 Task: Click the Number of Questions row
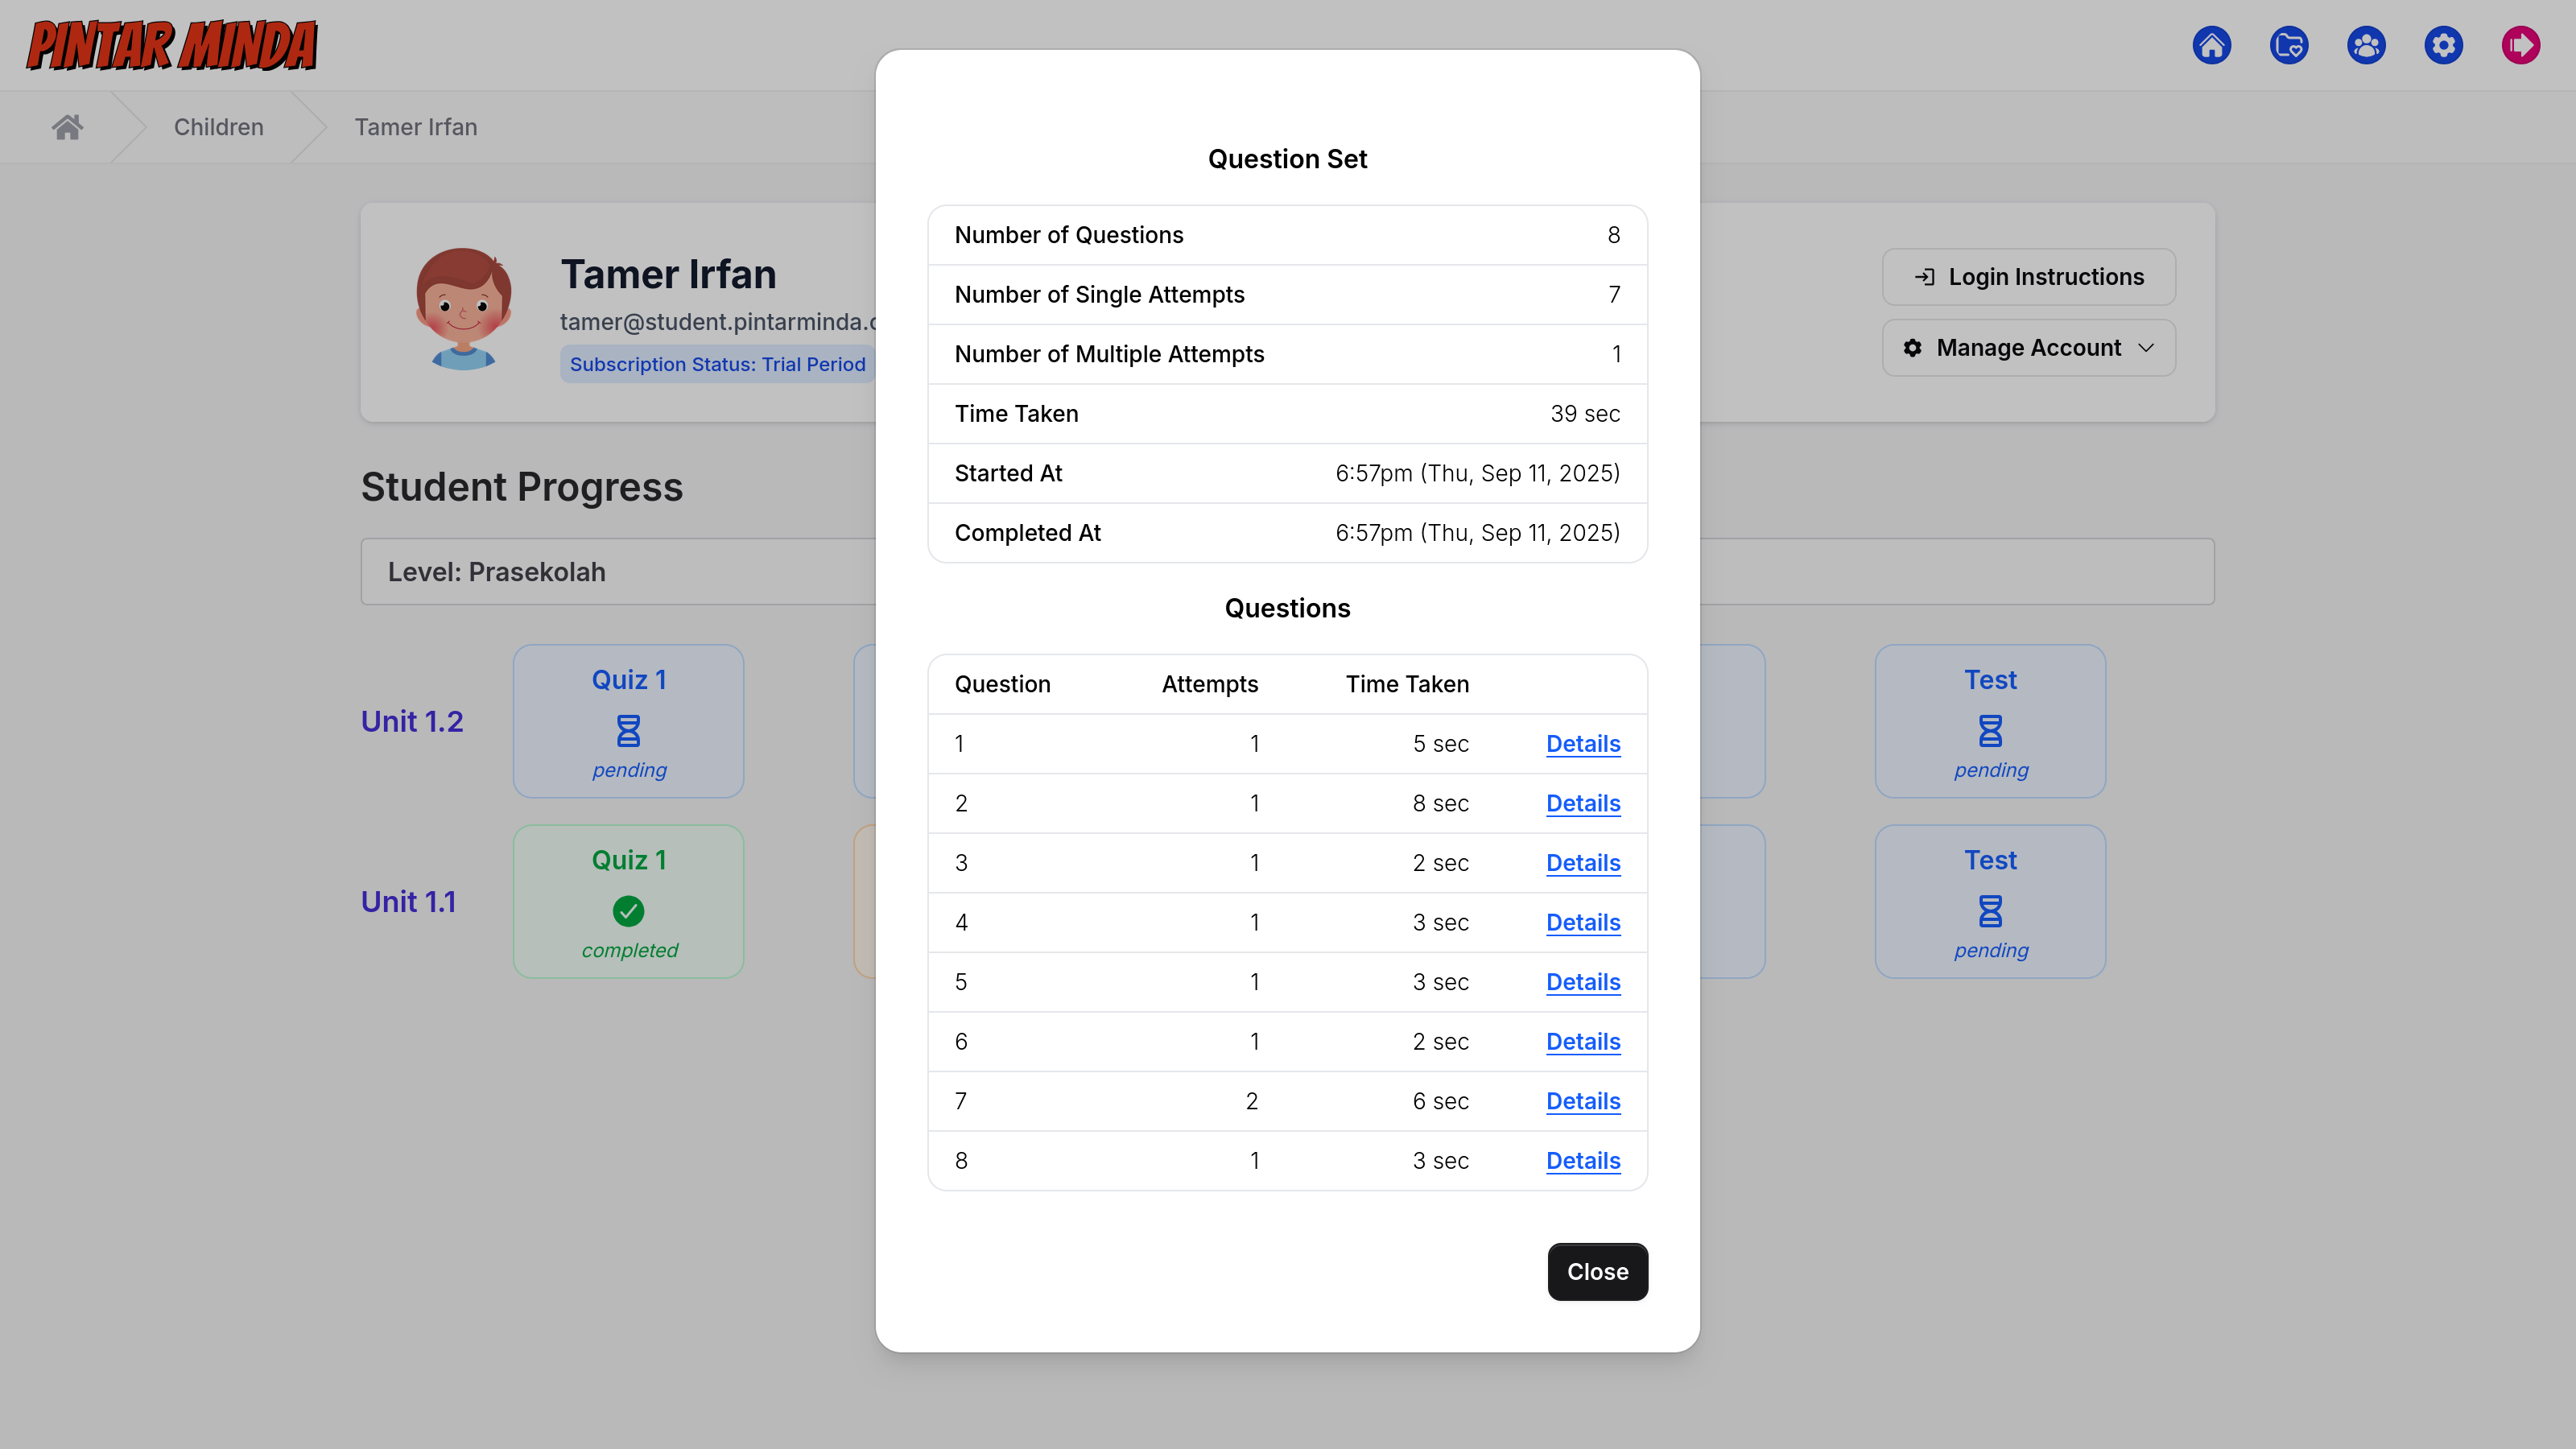click(1287, 235)
